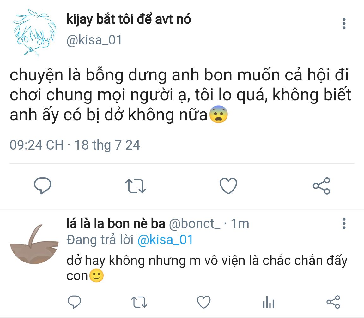Share the main tweet by kisa_01
The width and height of the screenshot is (364, 318).
click(321, 186)
